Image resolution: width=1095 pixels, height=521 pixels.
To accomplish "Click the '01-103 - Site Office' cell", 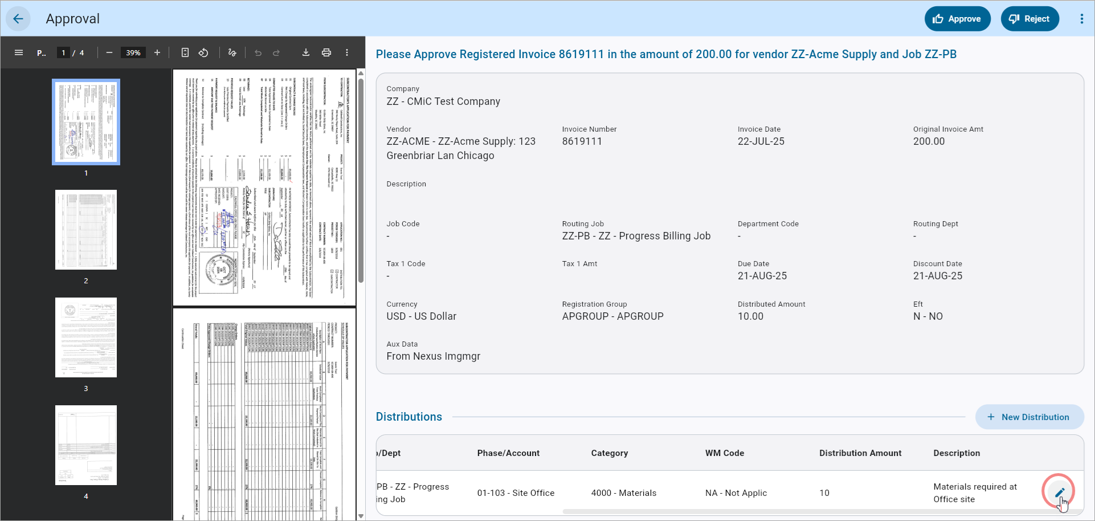I will click(516, 493).
